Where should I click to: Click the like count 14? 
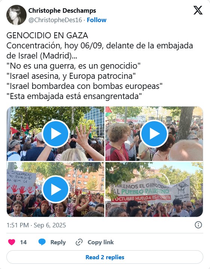[x=23, y=242]
